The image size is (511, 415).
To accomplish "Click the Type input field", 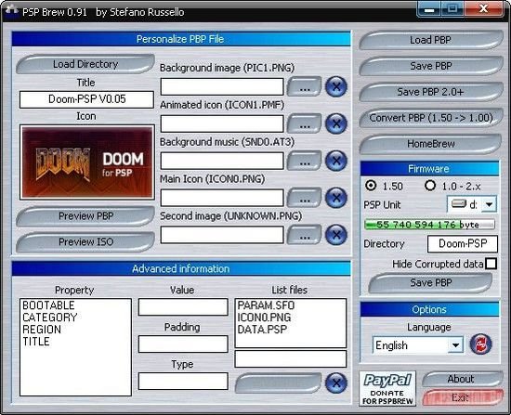I will pos(183,382).
